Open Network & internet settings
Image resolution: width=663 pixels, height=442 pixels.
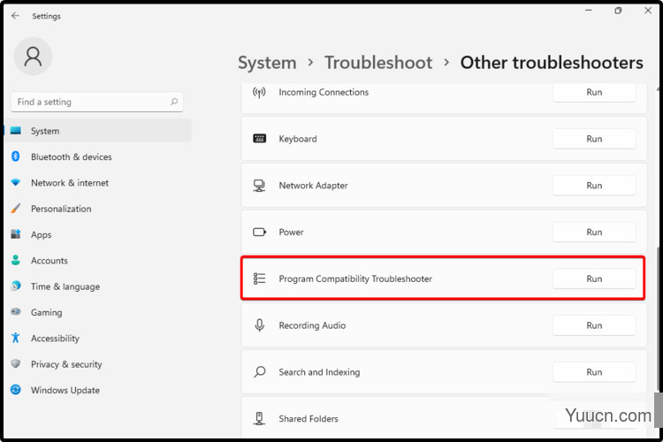pyautogui.click(x=70, y=183)
